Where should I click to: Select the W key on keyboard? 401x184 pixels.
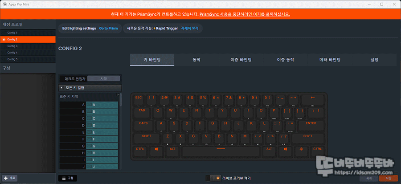(x=171, y=113)
